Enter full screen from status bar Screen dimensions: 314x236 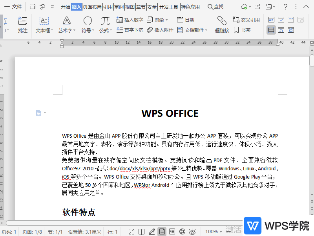coord(131,232)
